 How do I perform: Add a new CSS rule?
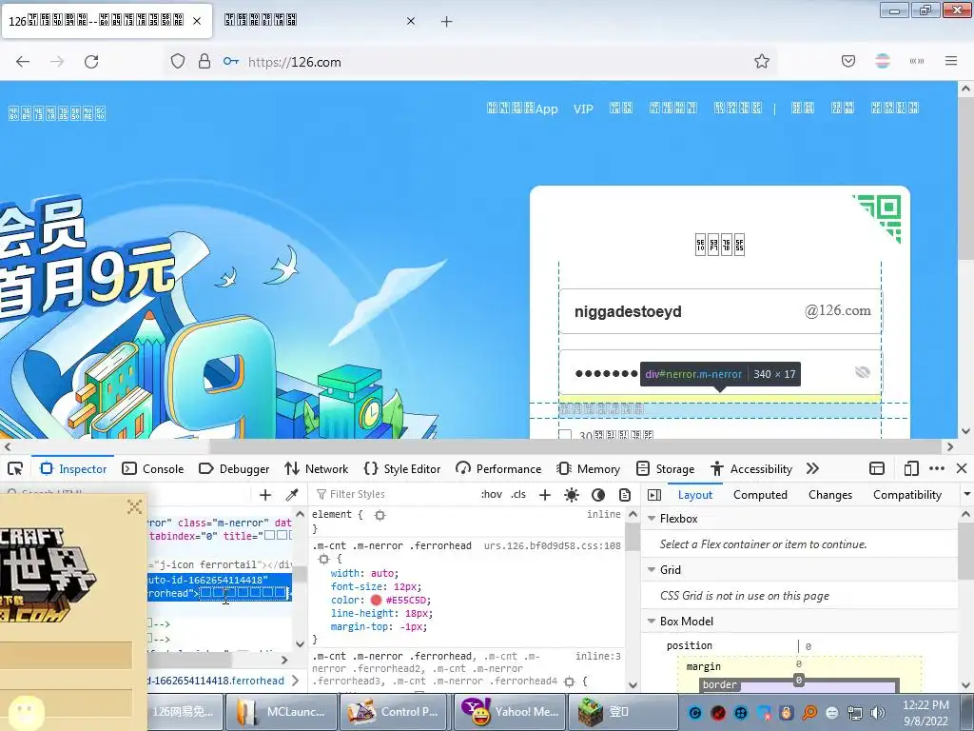(x=545, y=495)
